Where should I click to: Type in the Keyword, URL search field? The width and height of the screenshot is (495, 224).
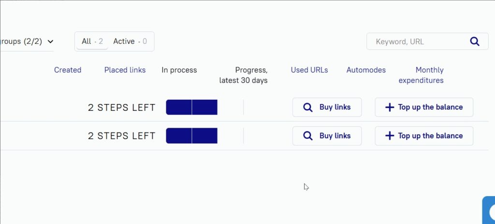coord(416,41)
